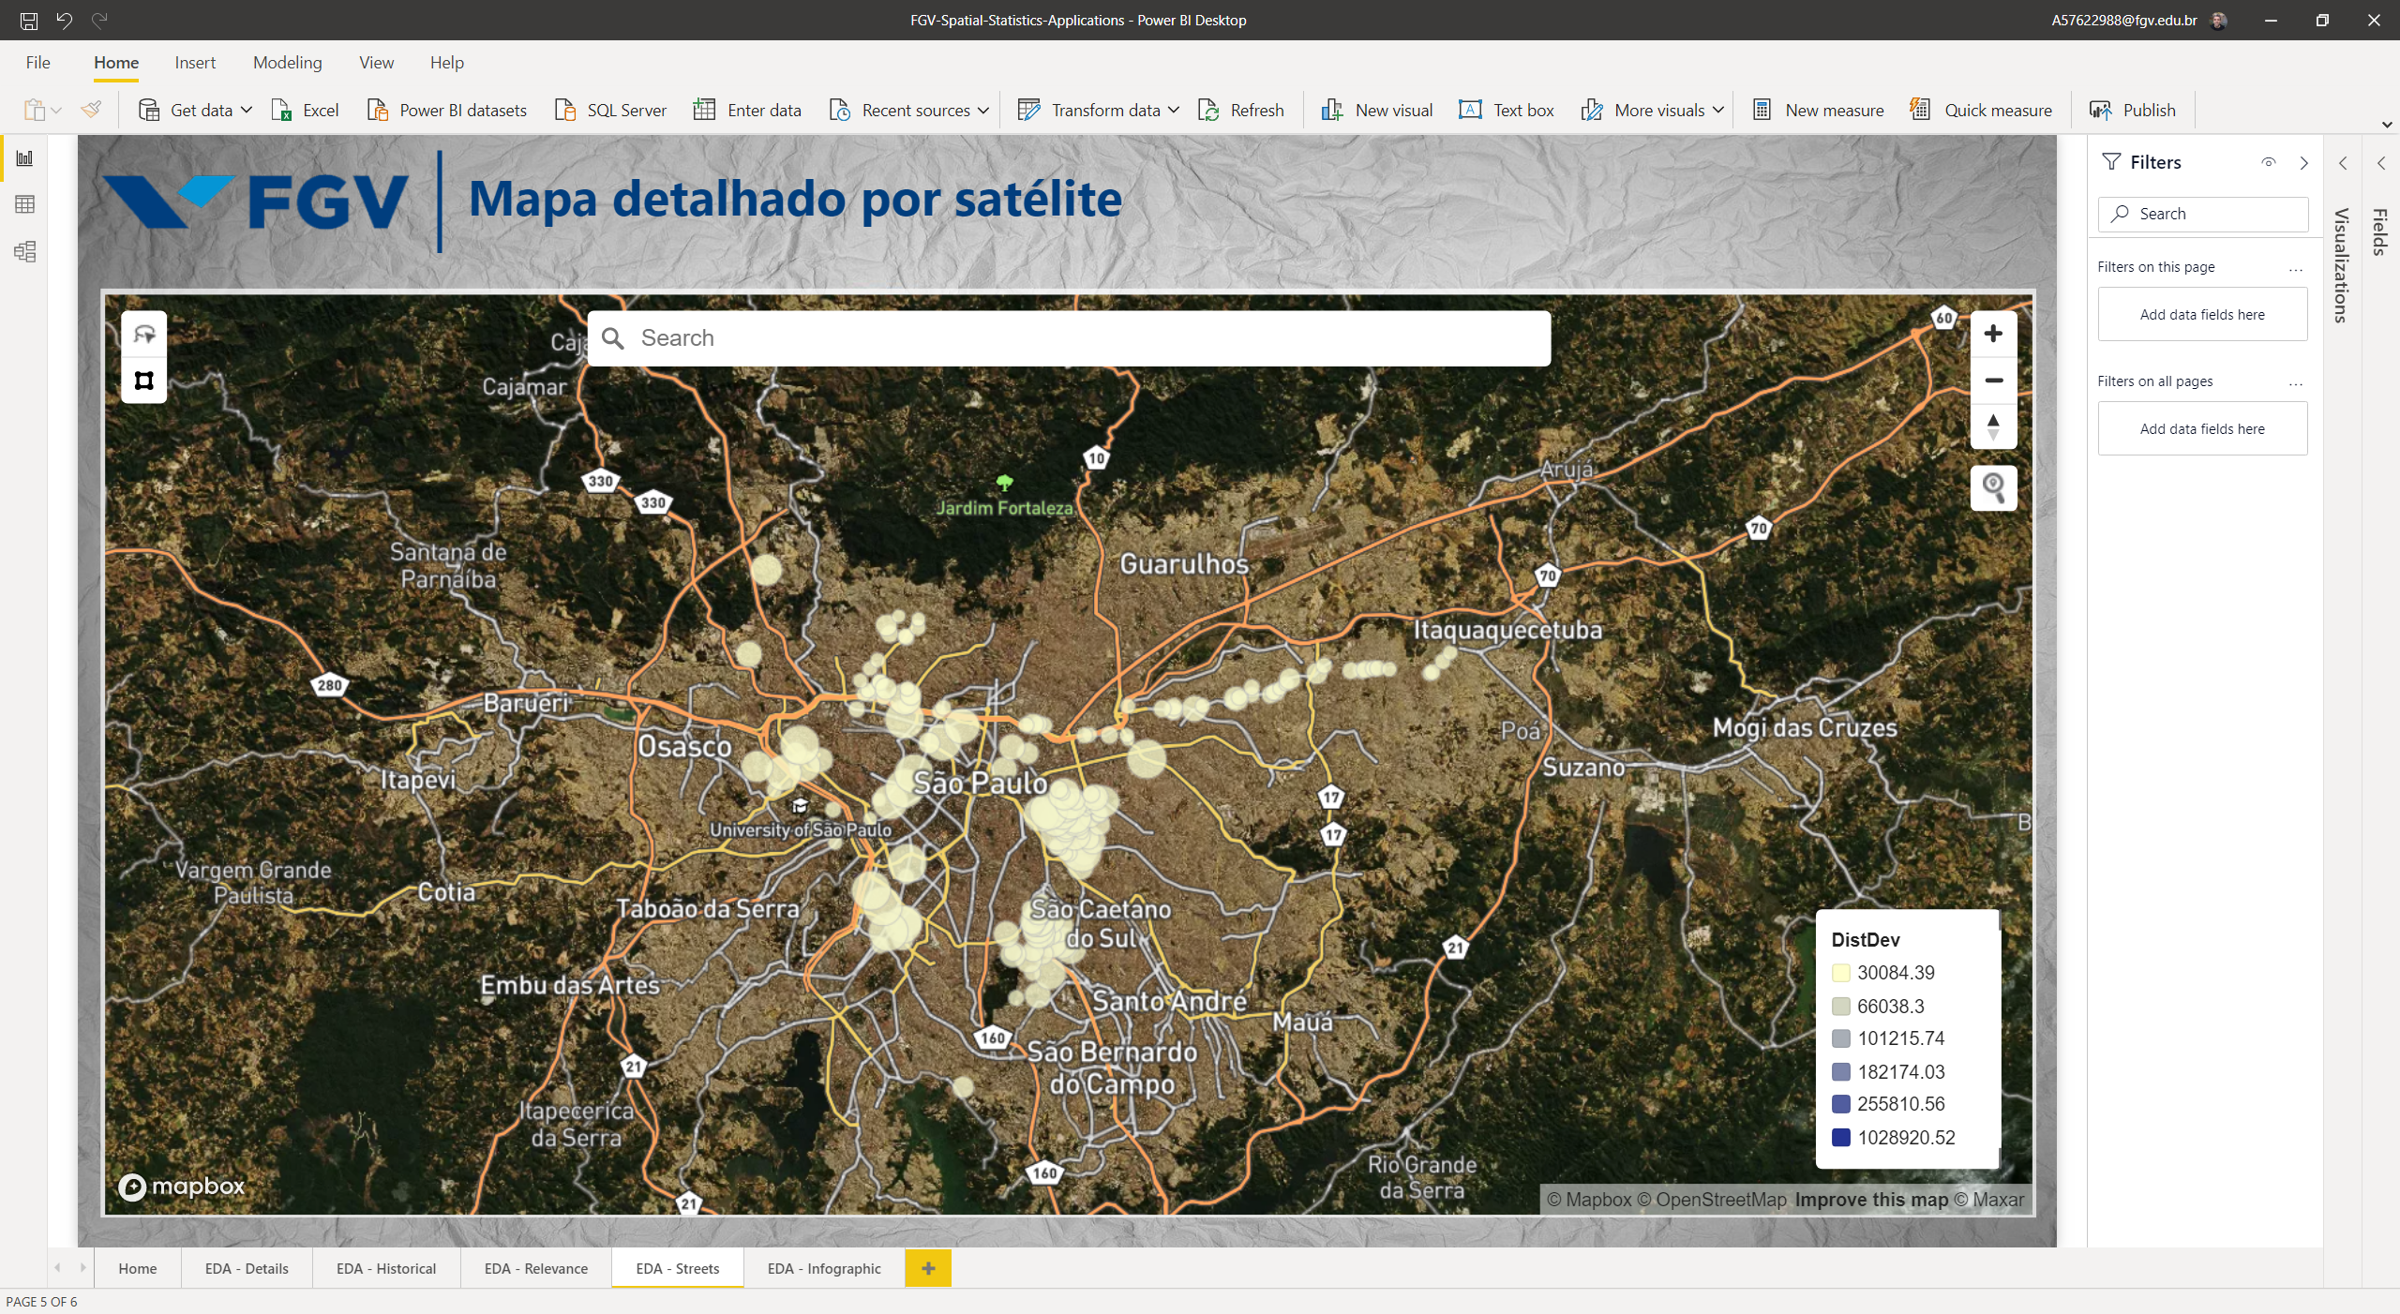Click Improve this map link
The width and height of the screenshot is (2400, 1314).
pyautogui.click(x=1870, y=1200)
